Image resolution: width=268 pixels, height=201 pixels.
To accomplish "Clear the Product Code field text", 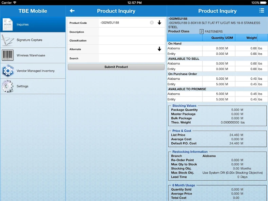I will 152,23.
